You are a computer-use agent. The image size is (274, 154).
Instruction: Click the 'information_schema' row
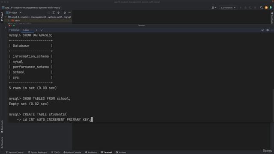click(x=31, y=56)
